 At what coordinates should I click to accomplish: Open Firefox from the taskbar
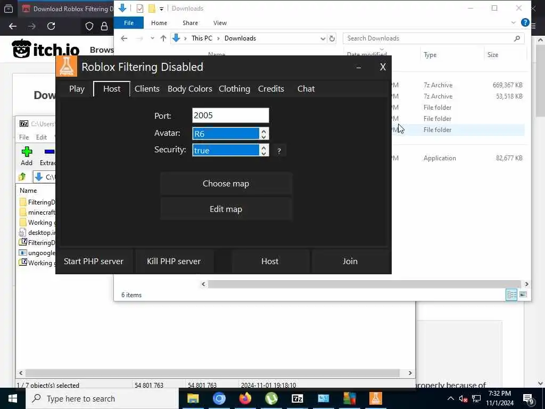click(x=245, y=398)
